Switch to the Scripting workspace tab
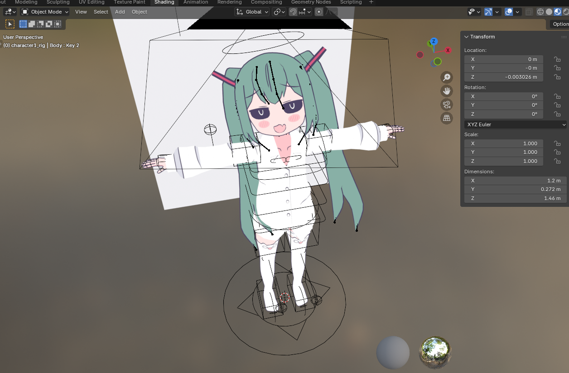The width and height of the screenshot is (569, 373). point(351,2)
